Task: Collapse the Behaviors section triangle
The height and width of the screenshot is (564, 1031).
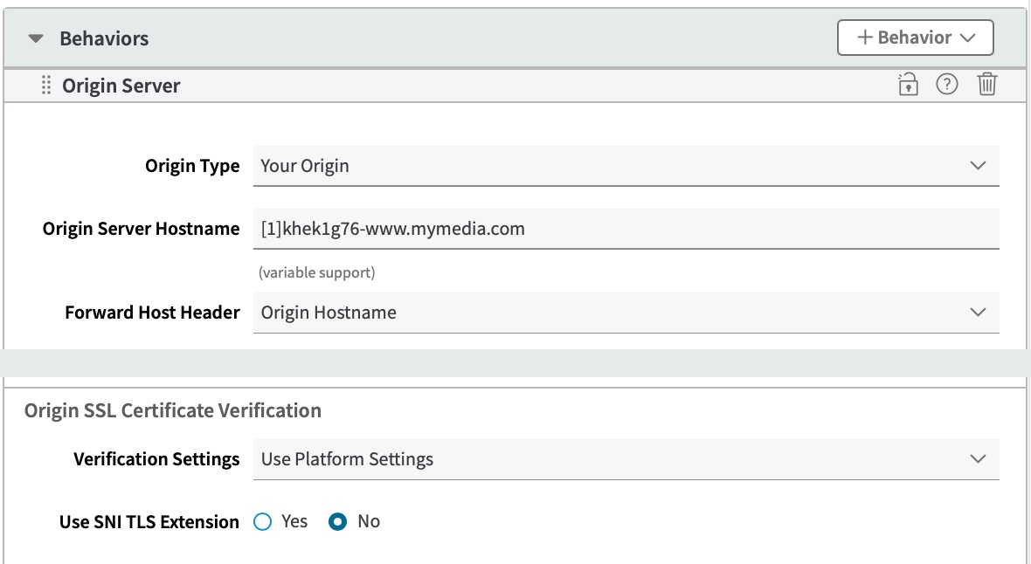Action: coord(36,39)
